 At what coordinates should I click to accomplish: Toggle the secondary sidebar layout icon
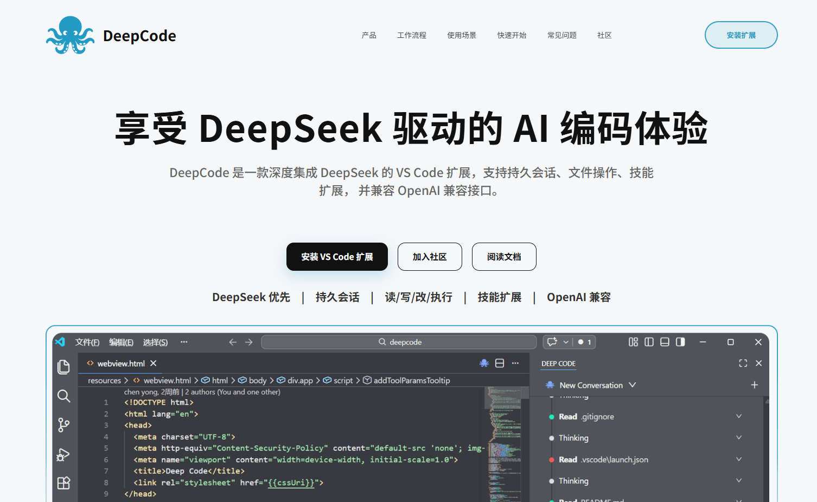pos(680,342)
